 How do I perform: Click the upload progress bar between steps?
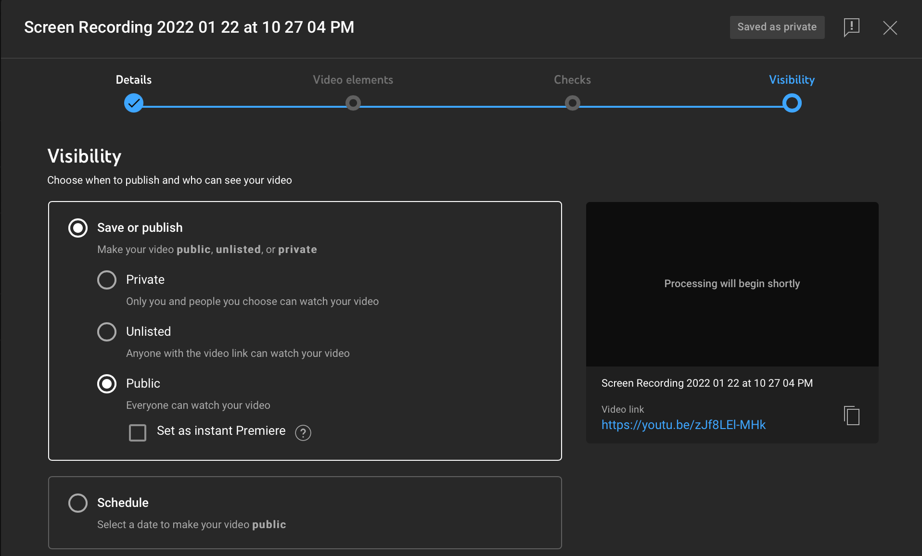(462, 103)
